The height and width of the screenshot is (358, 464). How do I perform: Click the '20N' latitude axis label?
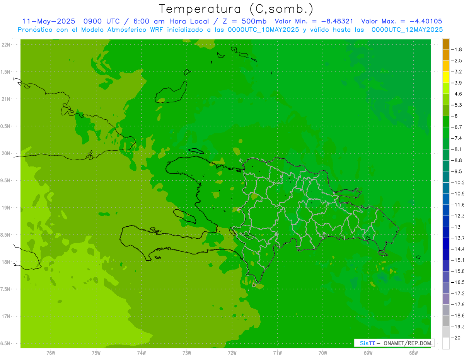tap(6, 153)
